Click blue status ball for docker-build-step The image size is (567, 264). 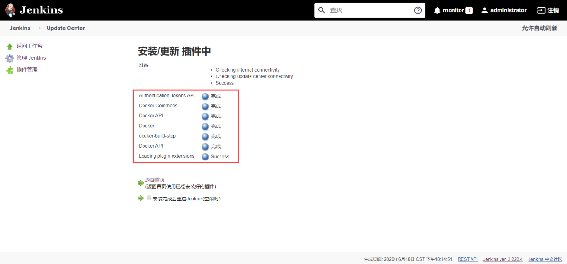click(x=205, y=137)
